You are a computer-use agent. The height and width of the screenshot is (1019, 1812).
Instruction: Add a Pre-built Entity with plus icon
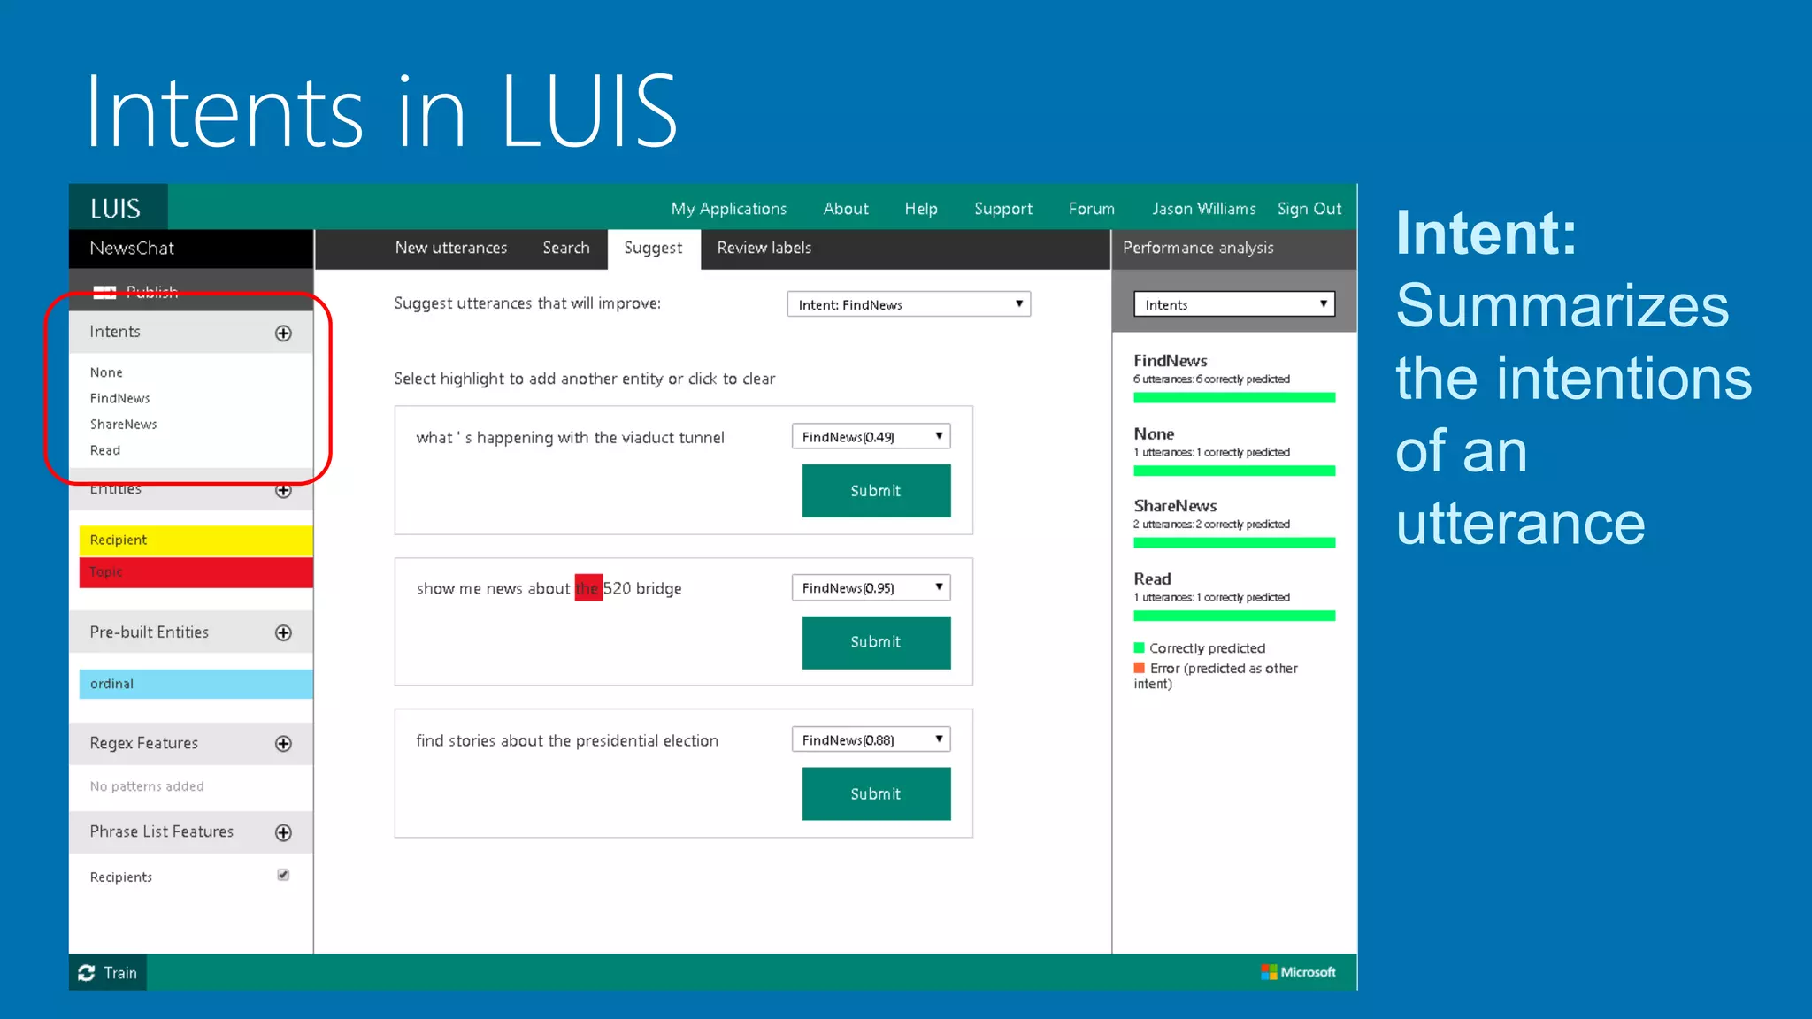pyautogui.click(x=283, y=632)
